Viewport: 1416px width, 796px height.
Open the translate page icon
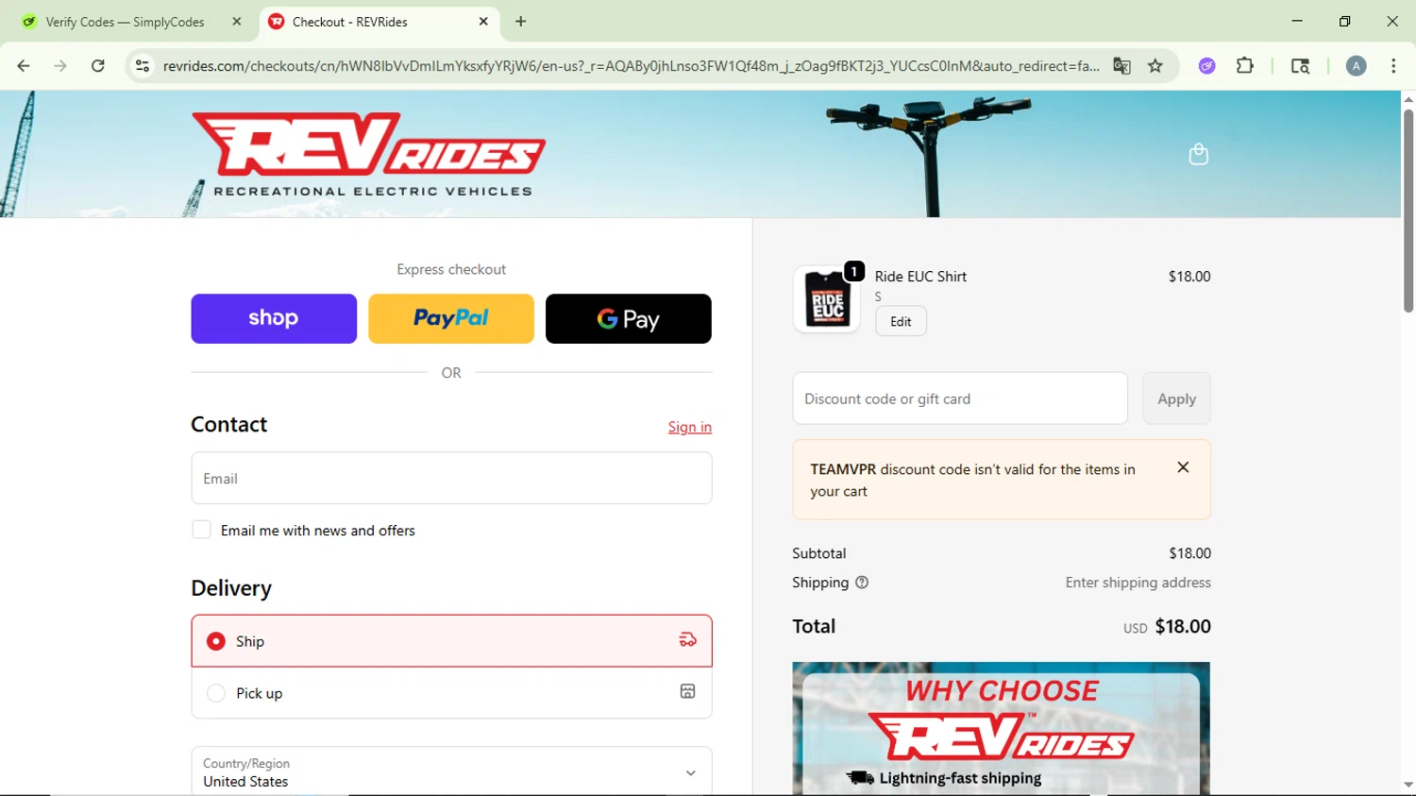tap(1121, 66)
